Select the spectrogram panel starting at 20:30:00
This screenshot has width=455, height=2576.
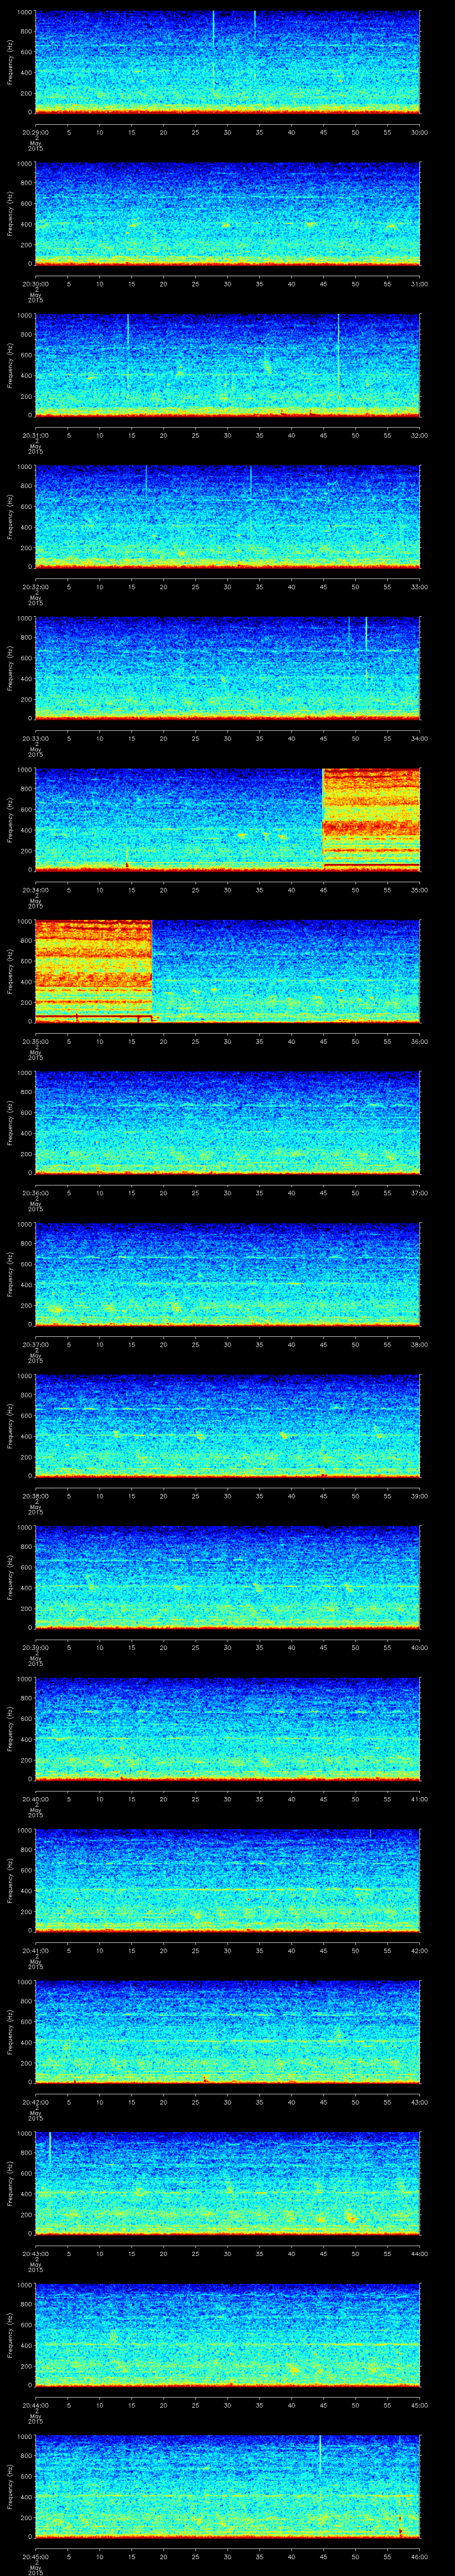[227, 214]
